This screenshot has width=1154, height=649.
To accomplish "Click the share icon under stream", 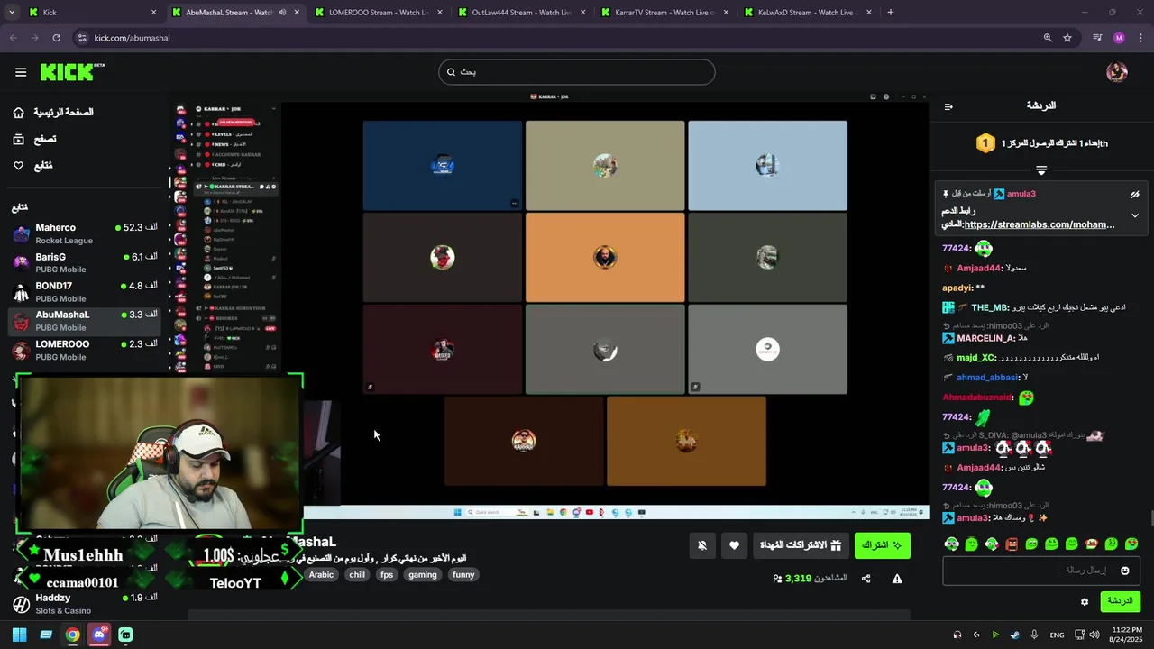I will pos(865,579).
